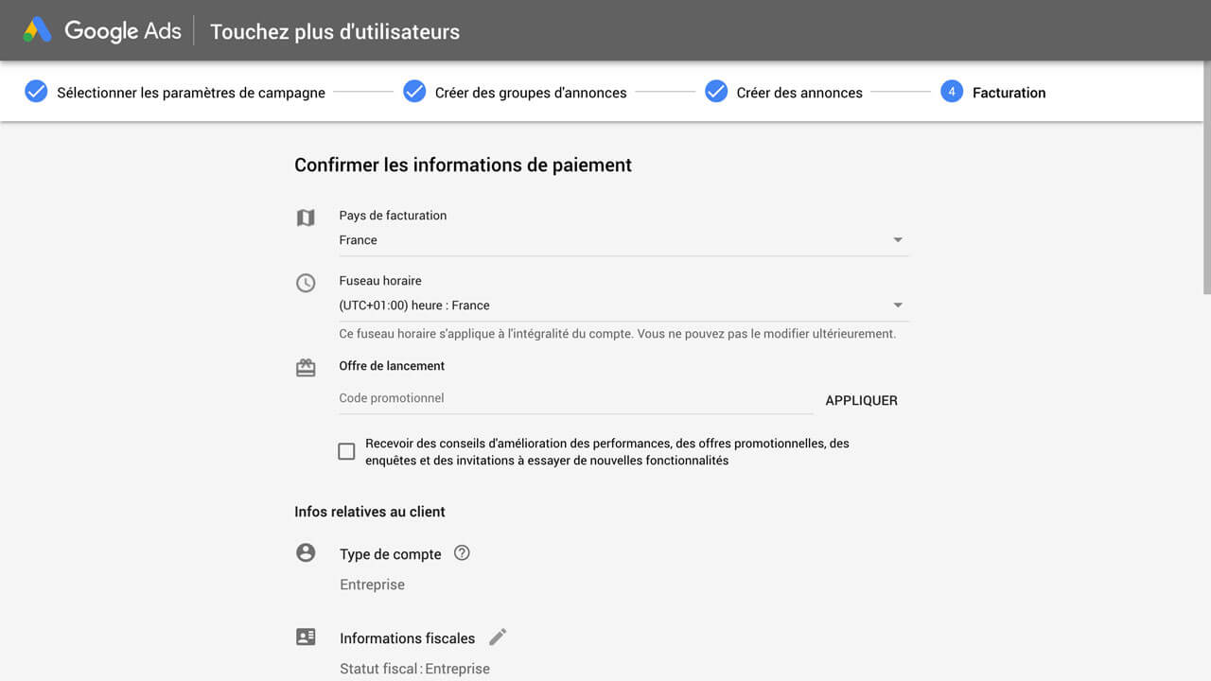Click the person icon beside Type de compte
Image resolution: width=1211 pixels, height=681 pixels.
pyautogui.click(x=306, y=553)
